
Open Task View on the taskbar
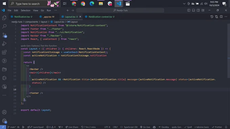[65, 4]
